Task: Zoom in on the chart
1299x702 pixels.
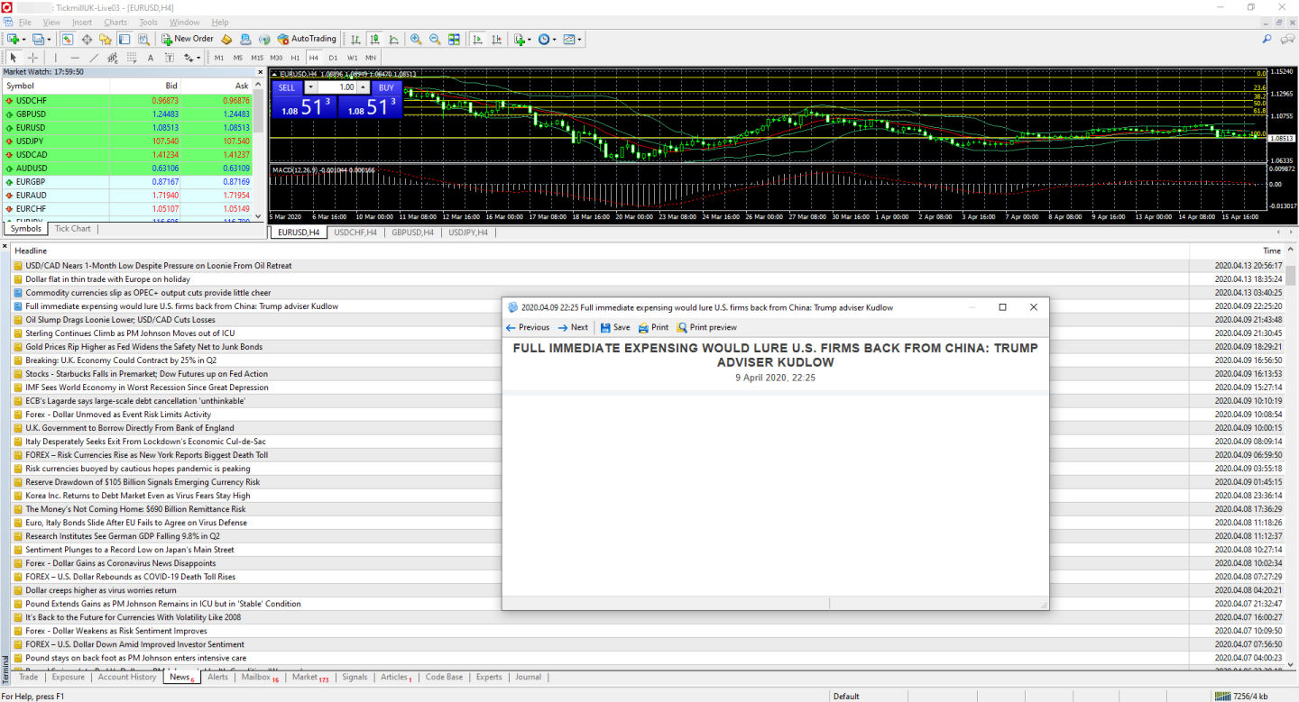Action: pyautogui.click(x=416, y=39)
